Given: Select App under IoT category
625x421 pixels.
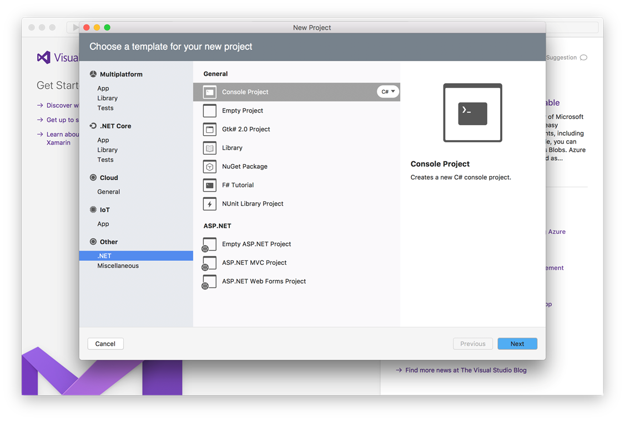Looking at the screenshot, I should point(103,224).
